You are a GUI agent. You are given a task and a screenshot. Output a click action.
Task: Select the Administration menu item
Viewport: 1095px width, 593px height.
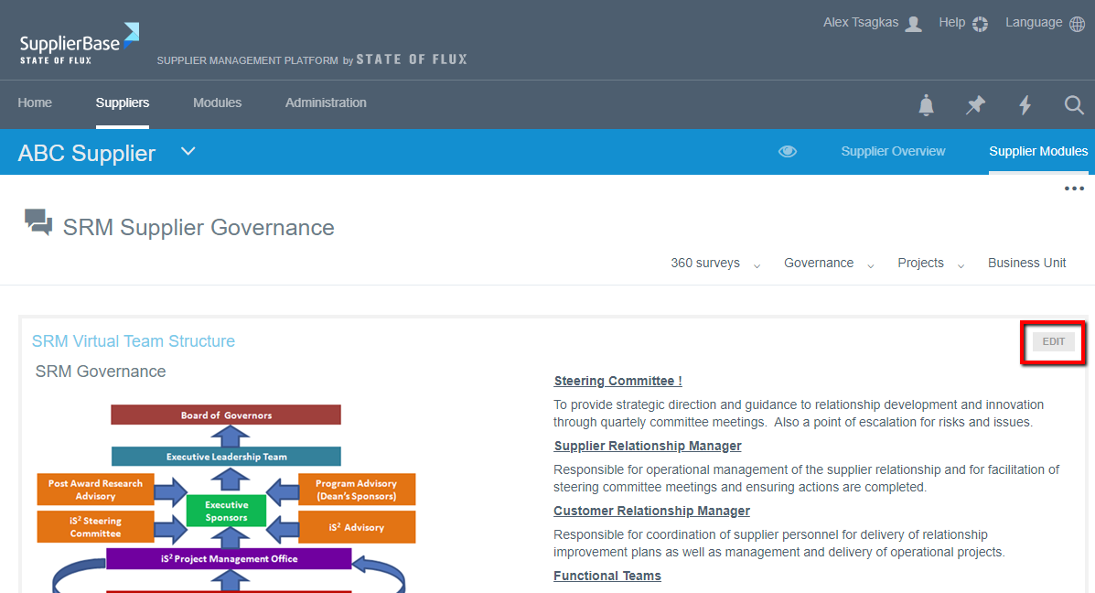(326, 102)
